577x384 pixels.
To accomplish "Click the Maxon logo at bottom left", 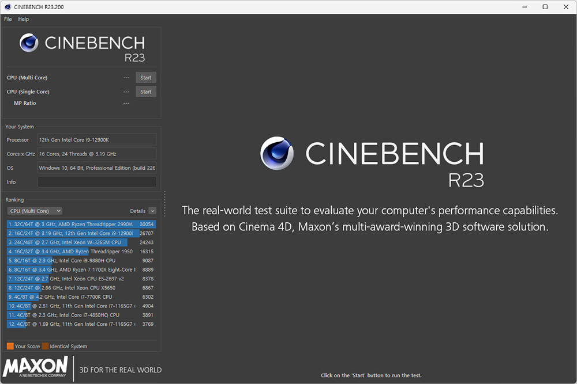I will pyautogui.click(x=35, y=367).
